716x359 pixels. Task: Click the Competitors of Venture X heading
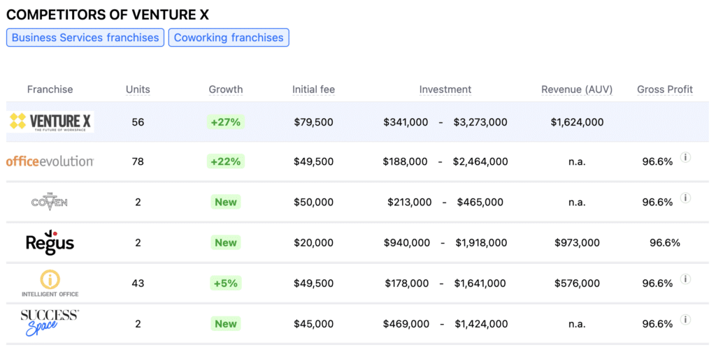(x=107, y=15)
